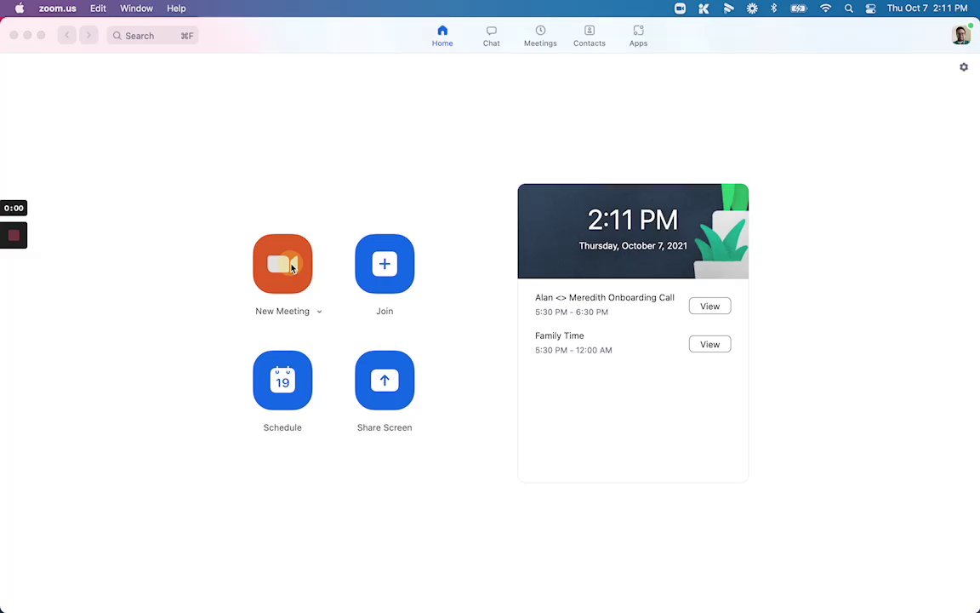Screen dimensions: 980x613
Task: Open the Contacts tab
Action: (590, 36)
